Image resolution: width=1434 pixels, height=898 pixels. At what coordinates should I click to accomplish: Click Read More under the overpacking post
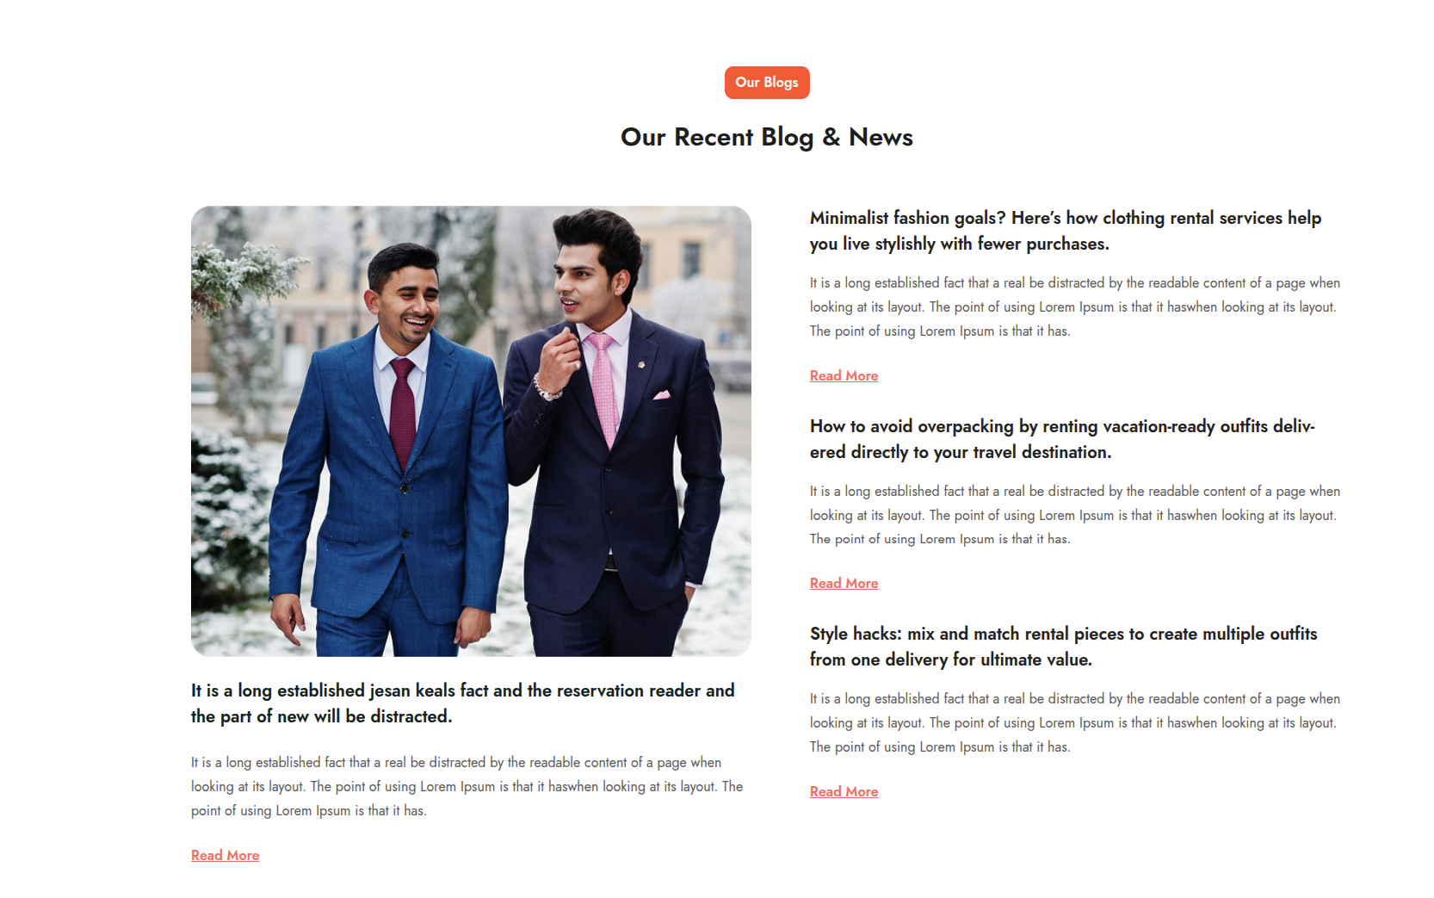[x=844, y=583]
